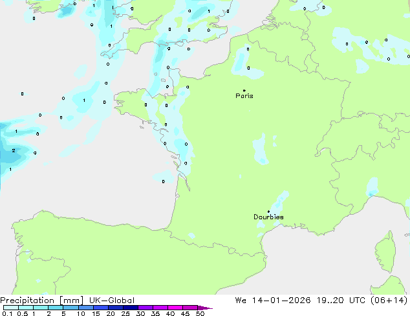Click the '10' legend scale label
The width and height of the screenshot is (410, 316).
point(81,313)
